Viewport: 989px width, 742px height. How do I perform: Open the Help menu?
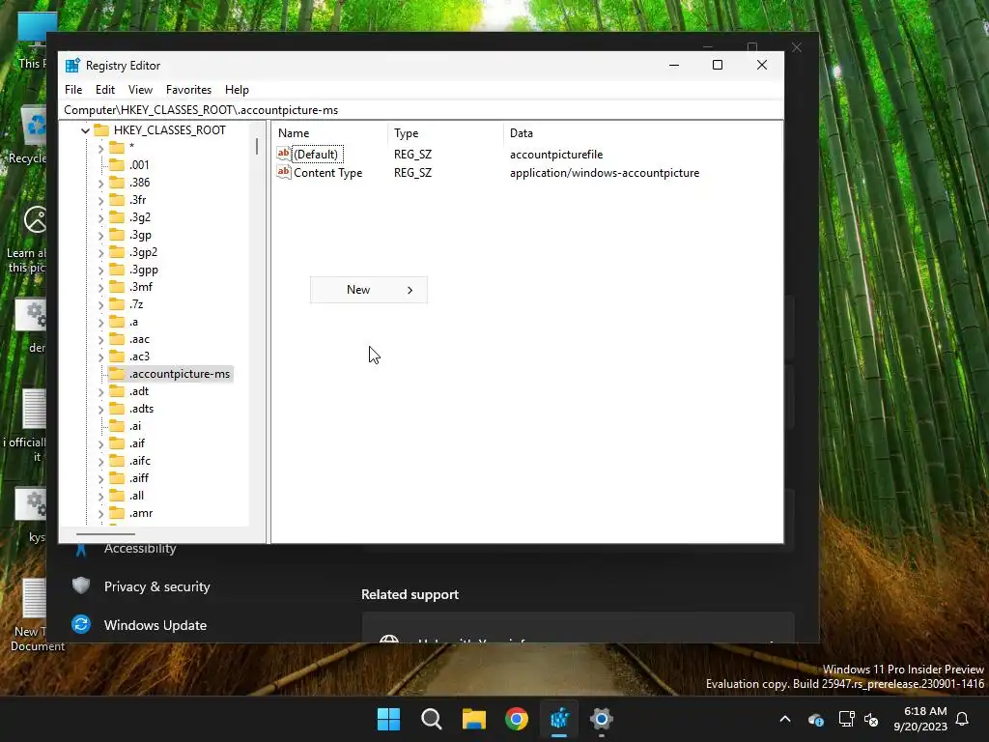pos(238,90)
